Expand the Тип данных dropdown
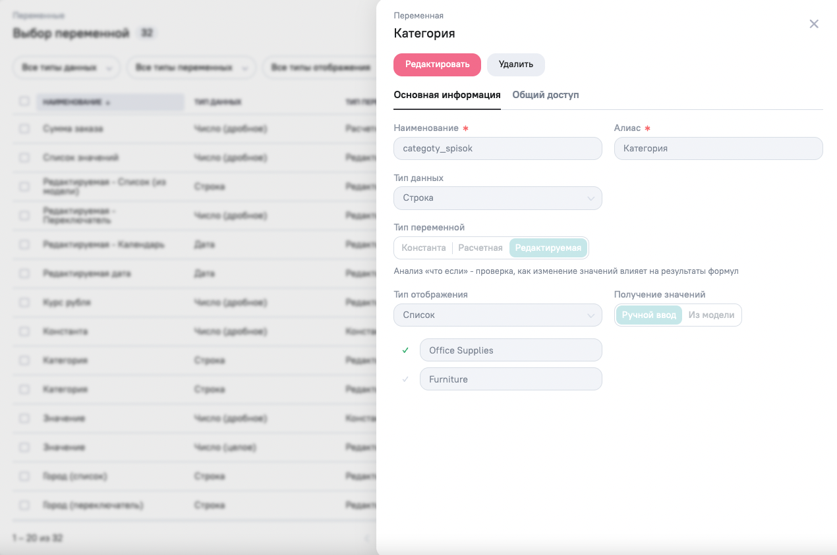This screenshot has width=837, height=555. 498,198
